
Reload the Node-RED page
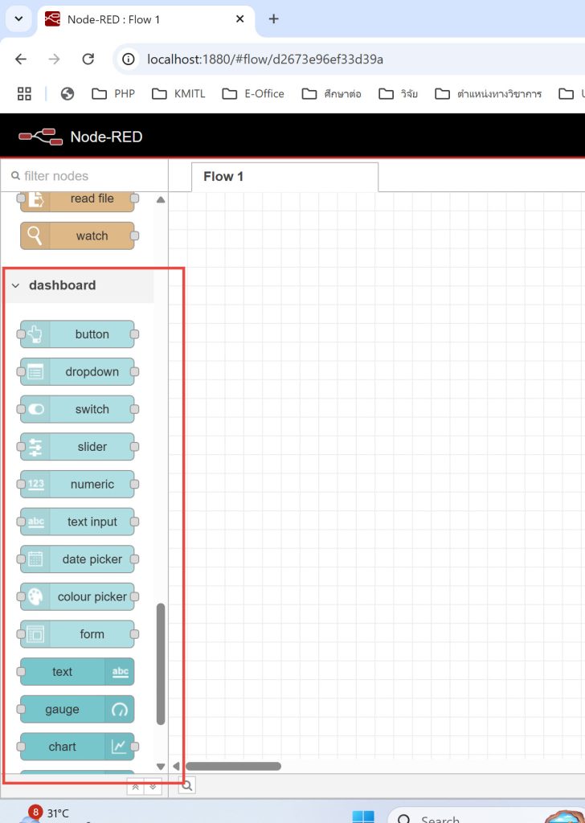click(88, 59)
